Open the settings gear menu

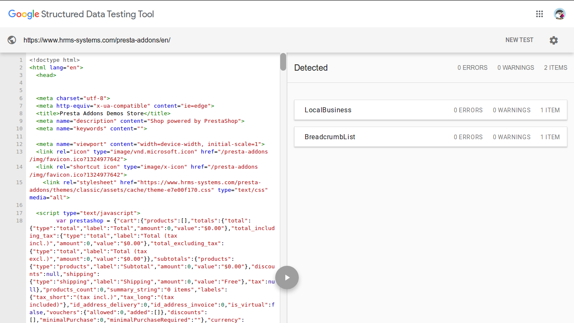554,40
